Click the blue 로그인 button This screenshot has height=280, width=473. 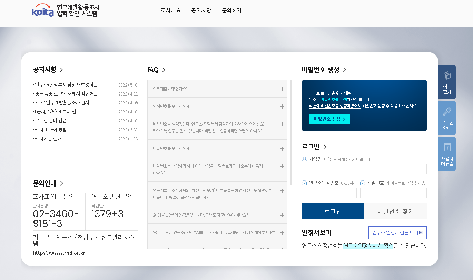pos(333,211)
